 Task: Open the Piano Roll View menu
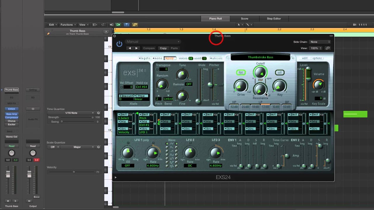coord(84,25)
